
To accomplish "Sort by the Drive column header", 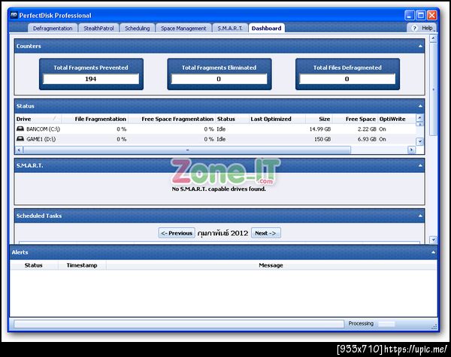I will 38,119.
